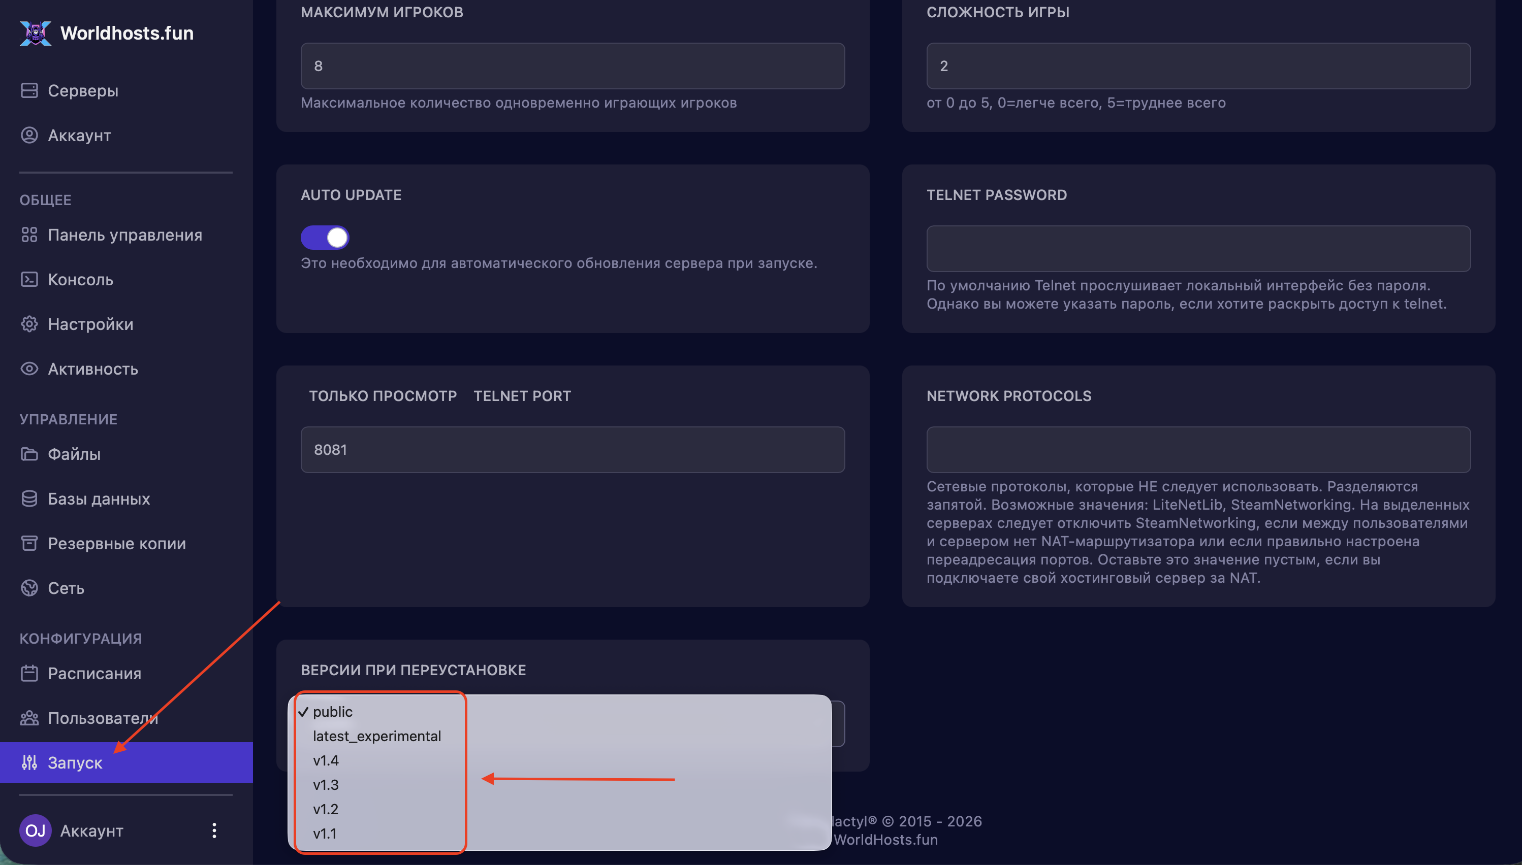Click the Telnet Password input field

(1198, 248)
